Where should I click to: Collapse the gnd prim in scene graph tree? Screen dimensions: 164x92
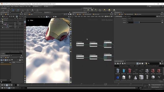(x=4, y=25)
